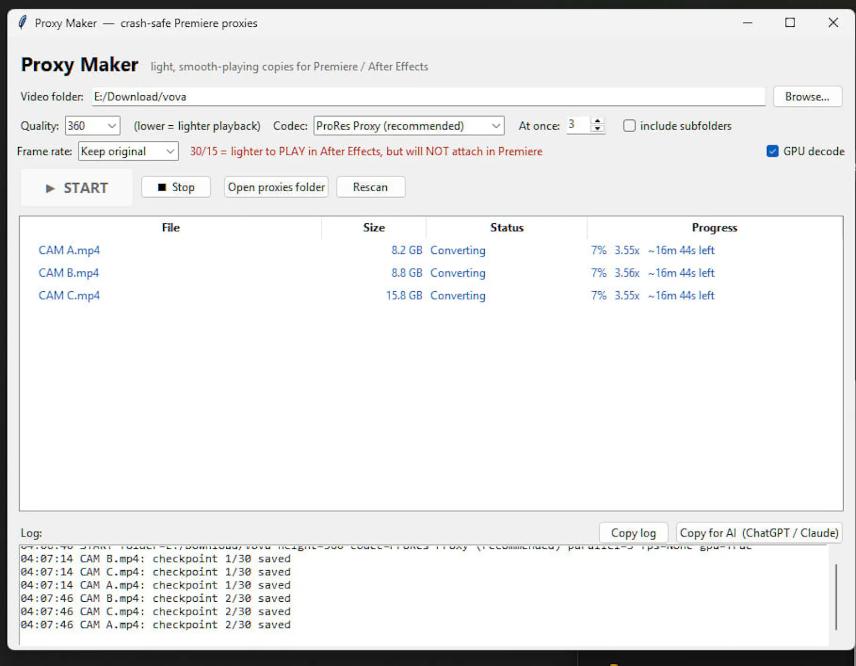Viewport: 856px width, 666px height.
Task: Click log line 'CAM A.mp4: checkpoint 2/30 saved'
Action: click(155, 624)
